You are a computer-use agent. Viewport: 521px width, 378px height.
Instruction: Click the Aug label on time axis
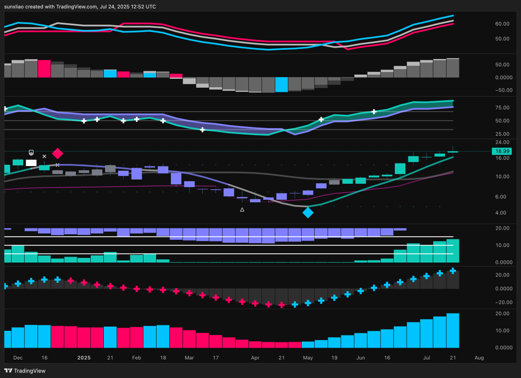[x=479, y=358]
